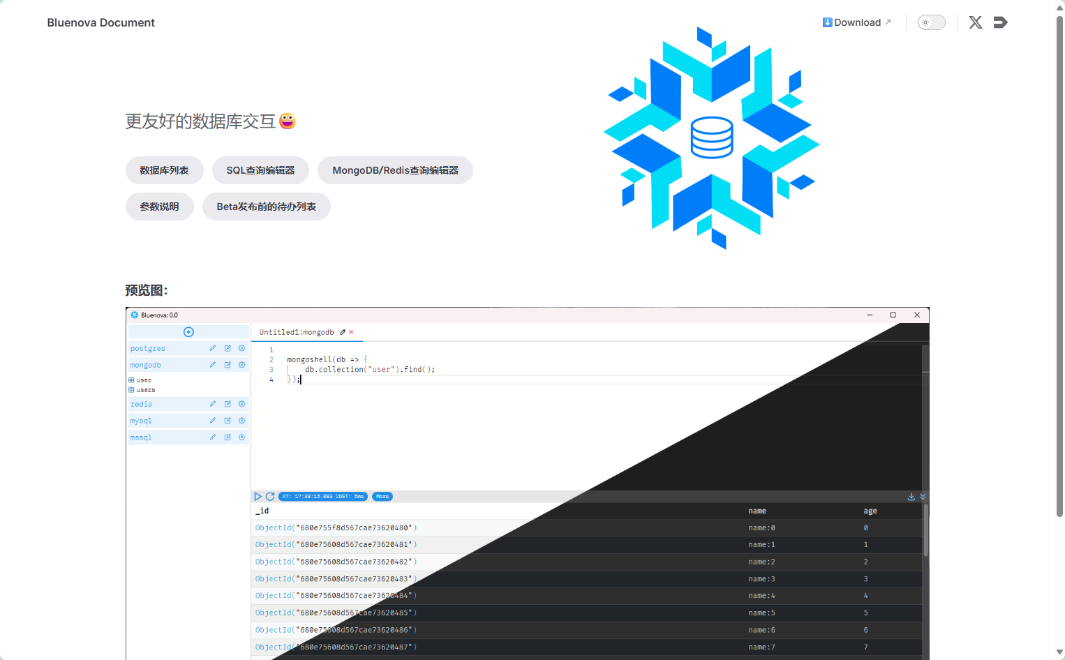Screen dimensions: 1065x660
Task: Open the Beta发布前的待办列表 page
Action: [x=267, y=207]
